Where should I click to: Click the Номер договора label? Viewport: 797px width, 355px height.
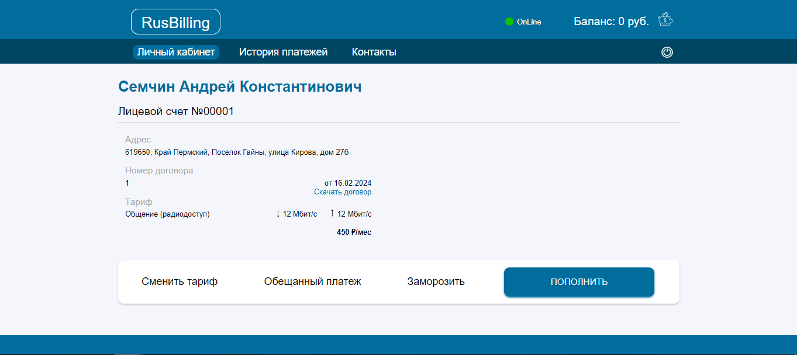click(x=159, y=170)
